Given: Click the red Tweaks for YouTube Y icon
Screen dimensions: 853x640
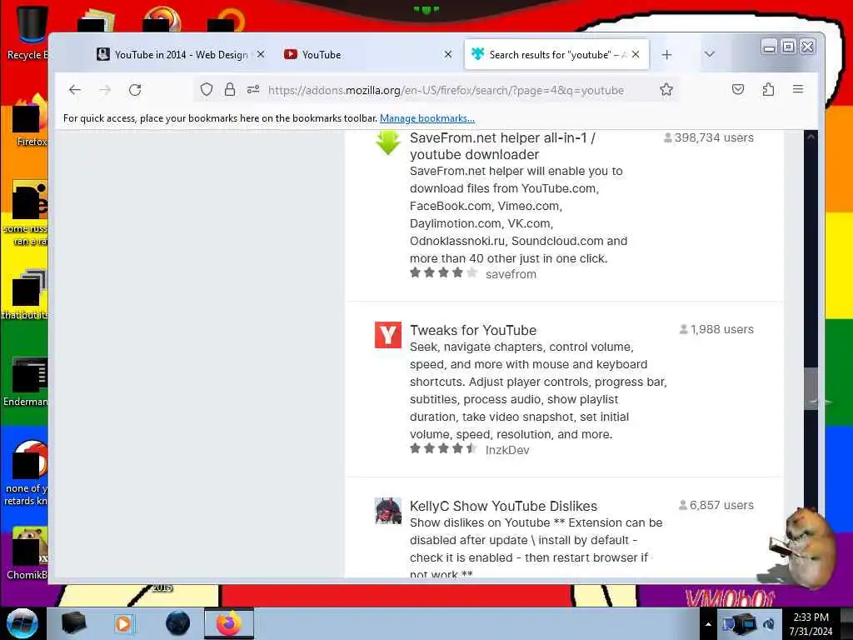Looking at the screenshot, I should (388, 335).
